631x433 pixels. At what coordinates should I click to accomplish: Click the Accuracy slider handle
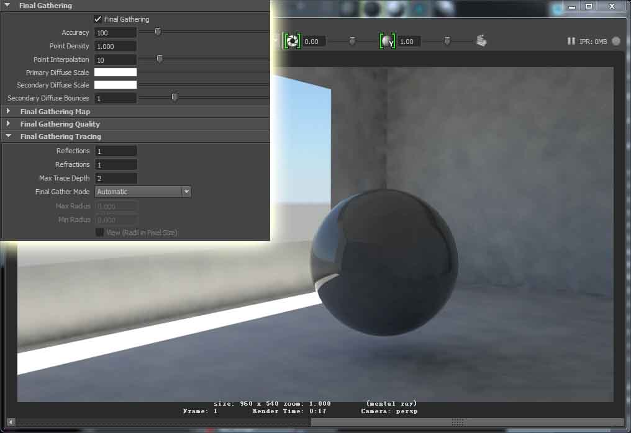[x=158, y=32]
